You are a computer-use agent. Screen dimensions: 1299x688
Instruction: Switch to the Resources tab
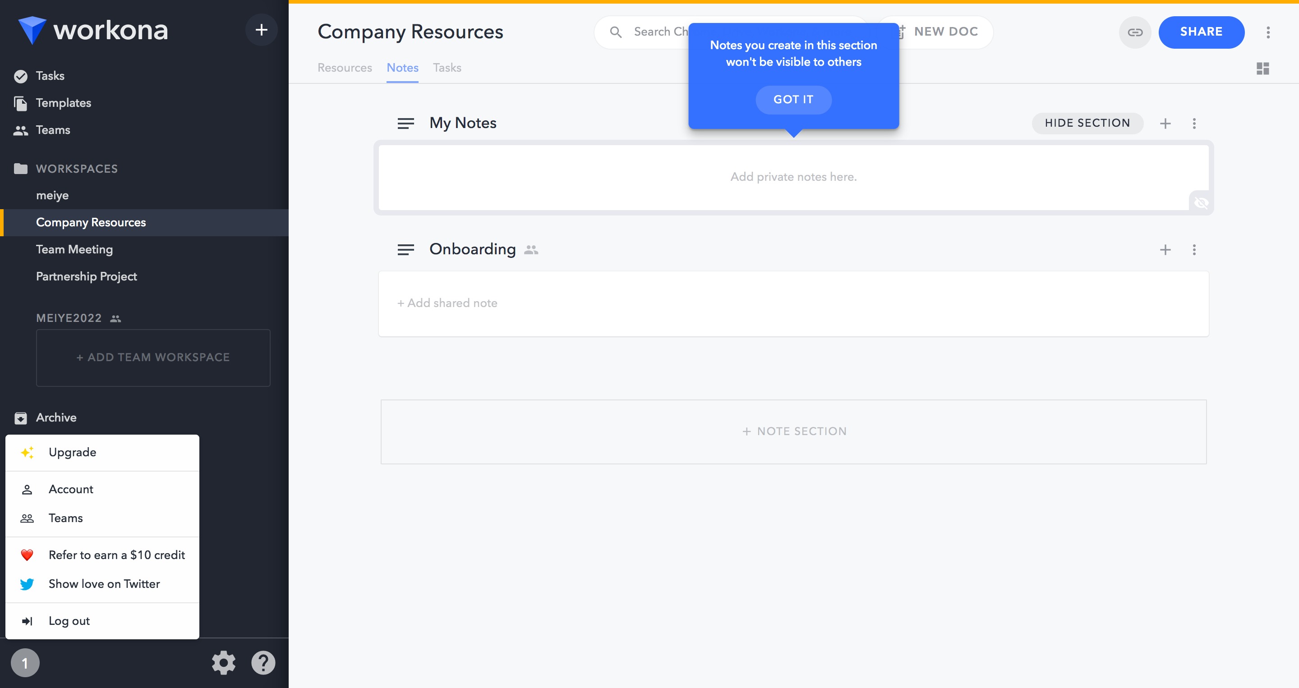[x=345, y=68]
